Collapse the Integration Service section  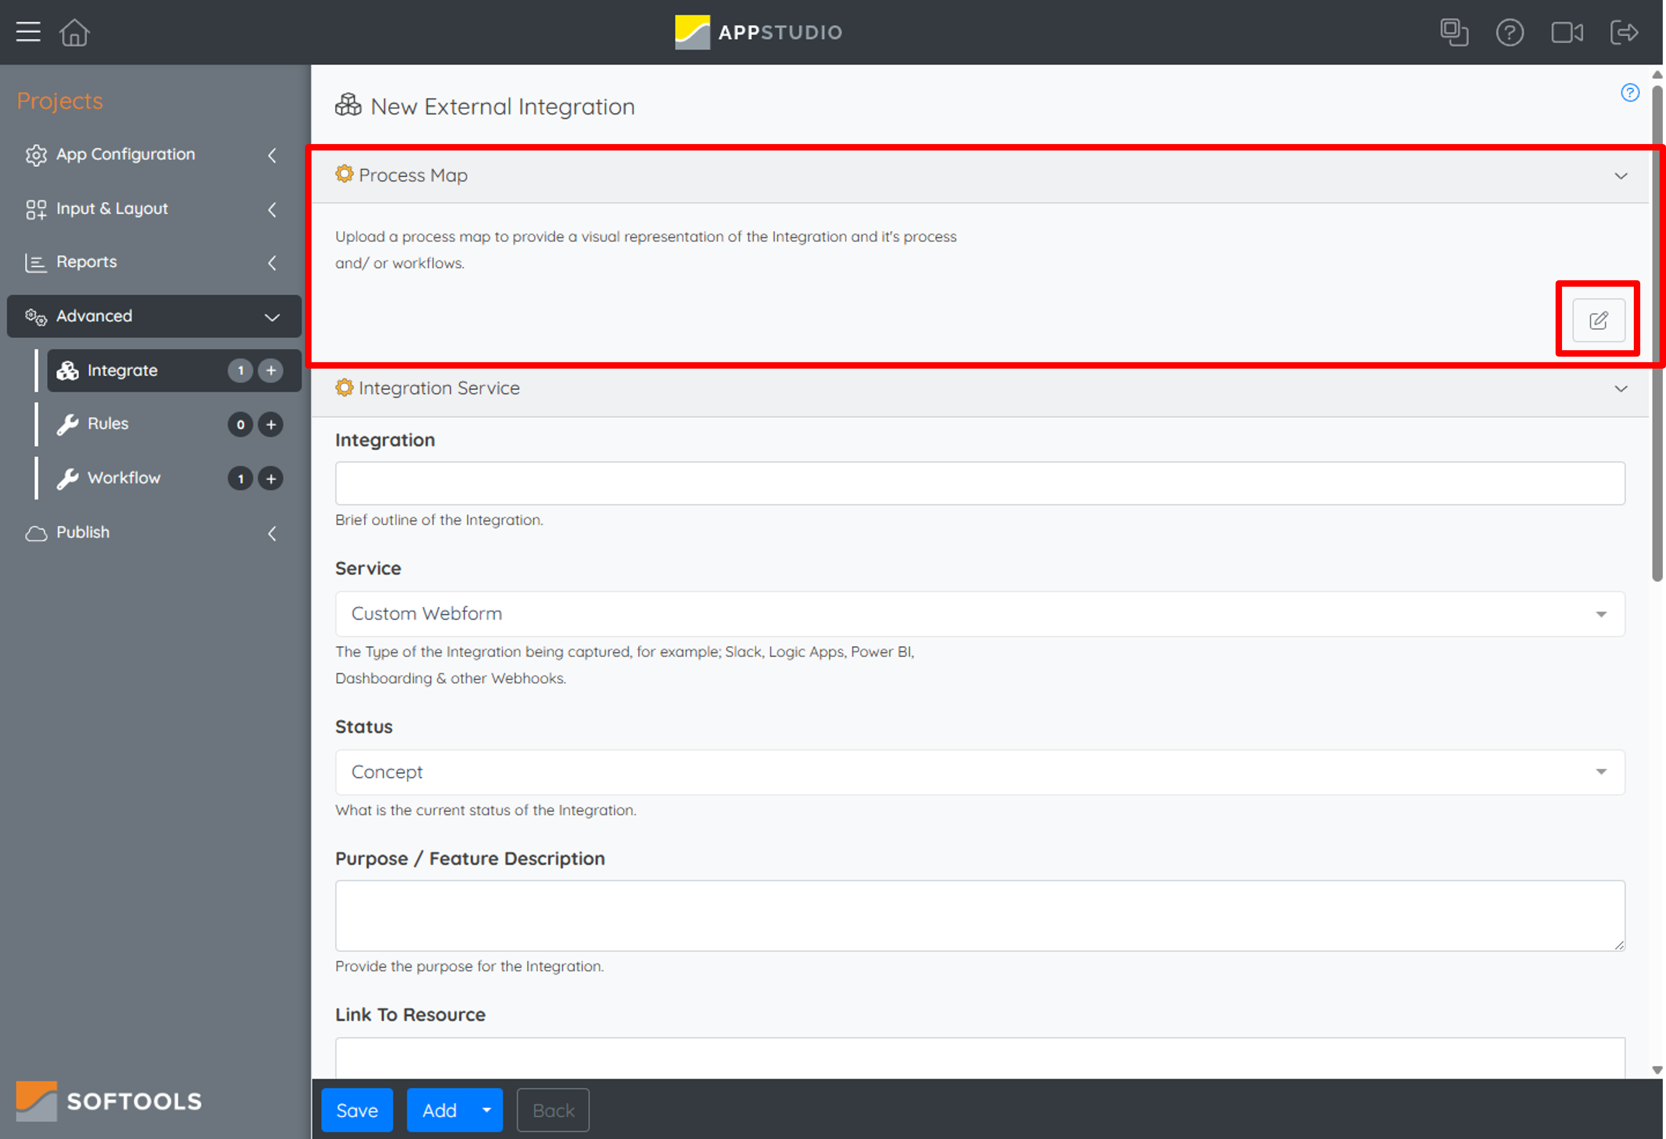(1621, 389)
